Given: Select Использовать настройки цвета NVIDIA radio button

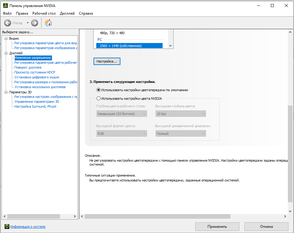Looking at the screenshot, I should pos(98,99).
